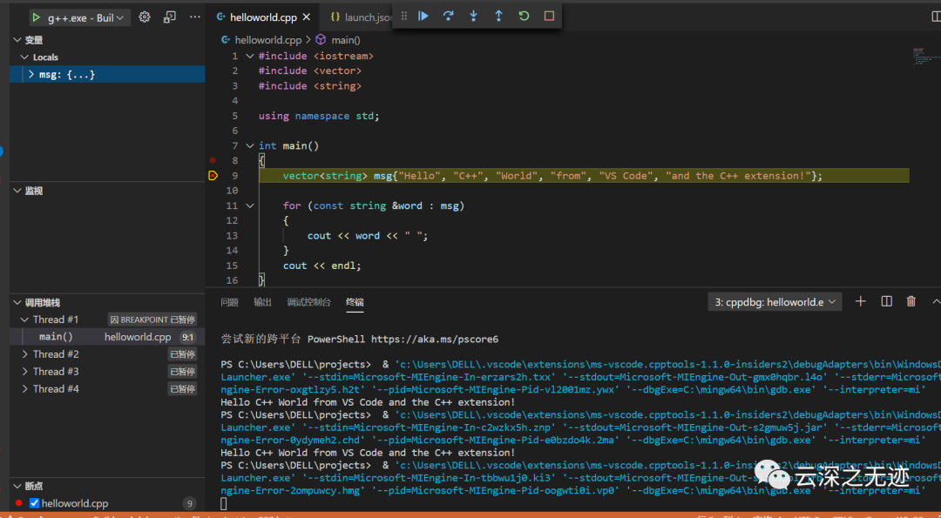Uncheck the helloworld.cpp breakpoint checkbox
The height and width of the screenshot is (518, 941).
click(34, 503)
